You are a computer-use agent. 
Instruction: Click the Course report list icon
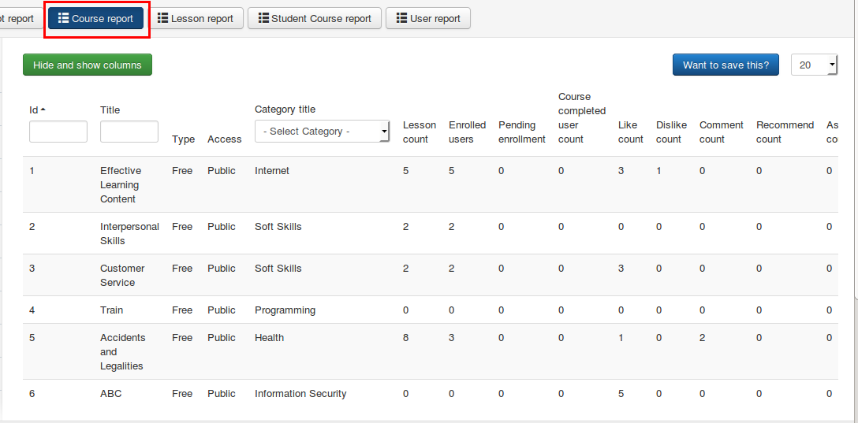[63, 18]
